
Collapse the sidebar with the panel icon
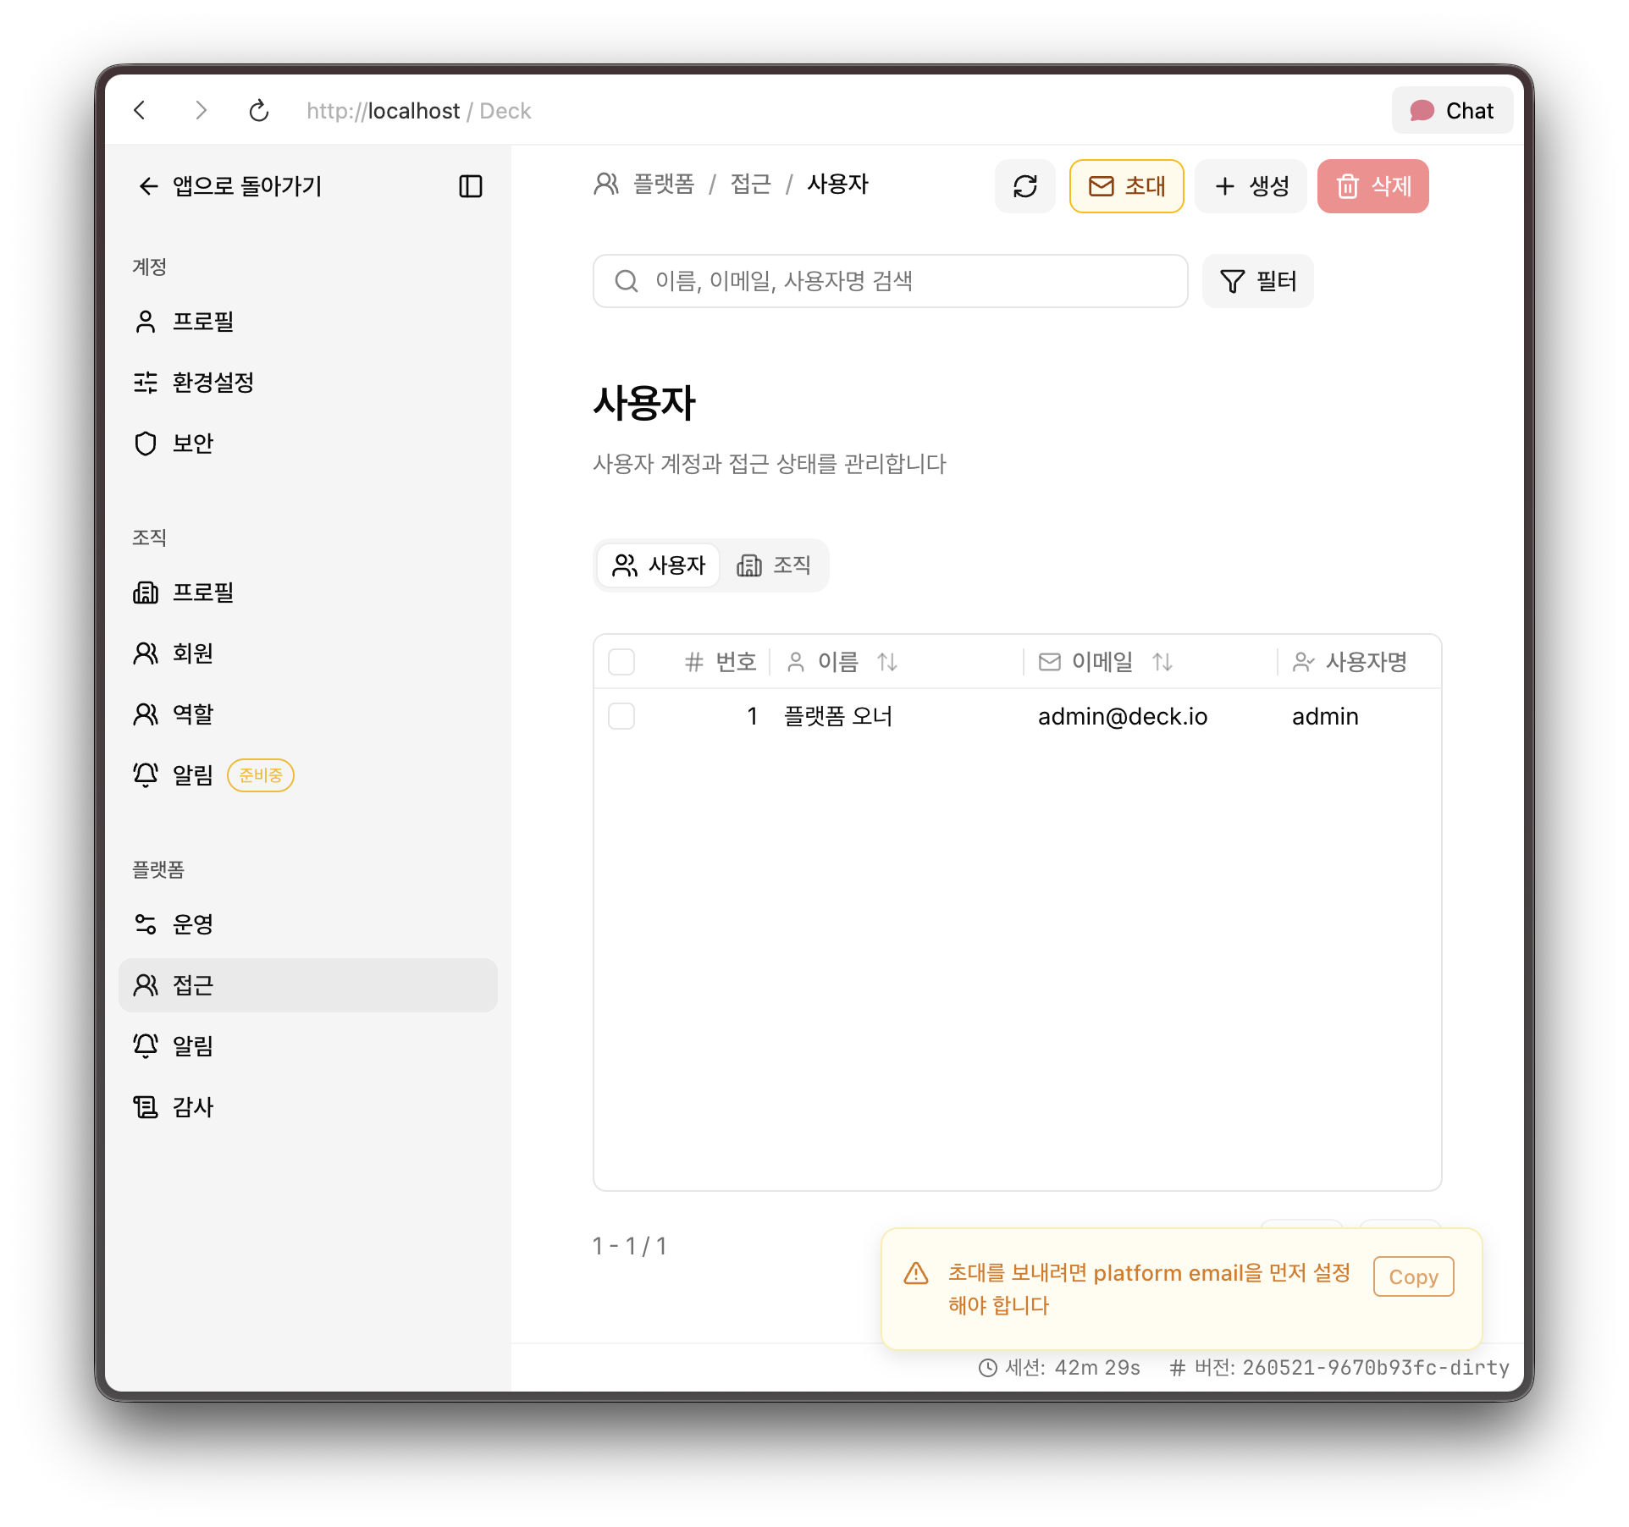pos(471,186)
